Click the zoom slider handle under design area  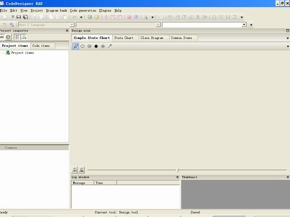[178, 170]
